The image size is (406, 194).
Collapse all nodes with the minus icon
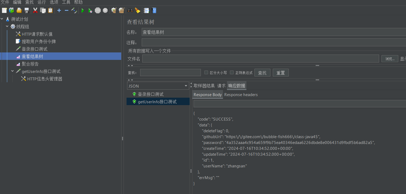point(67,10)
